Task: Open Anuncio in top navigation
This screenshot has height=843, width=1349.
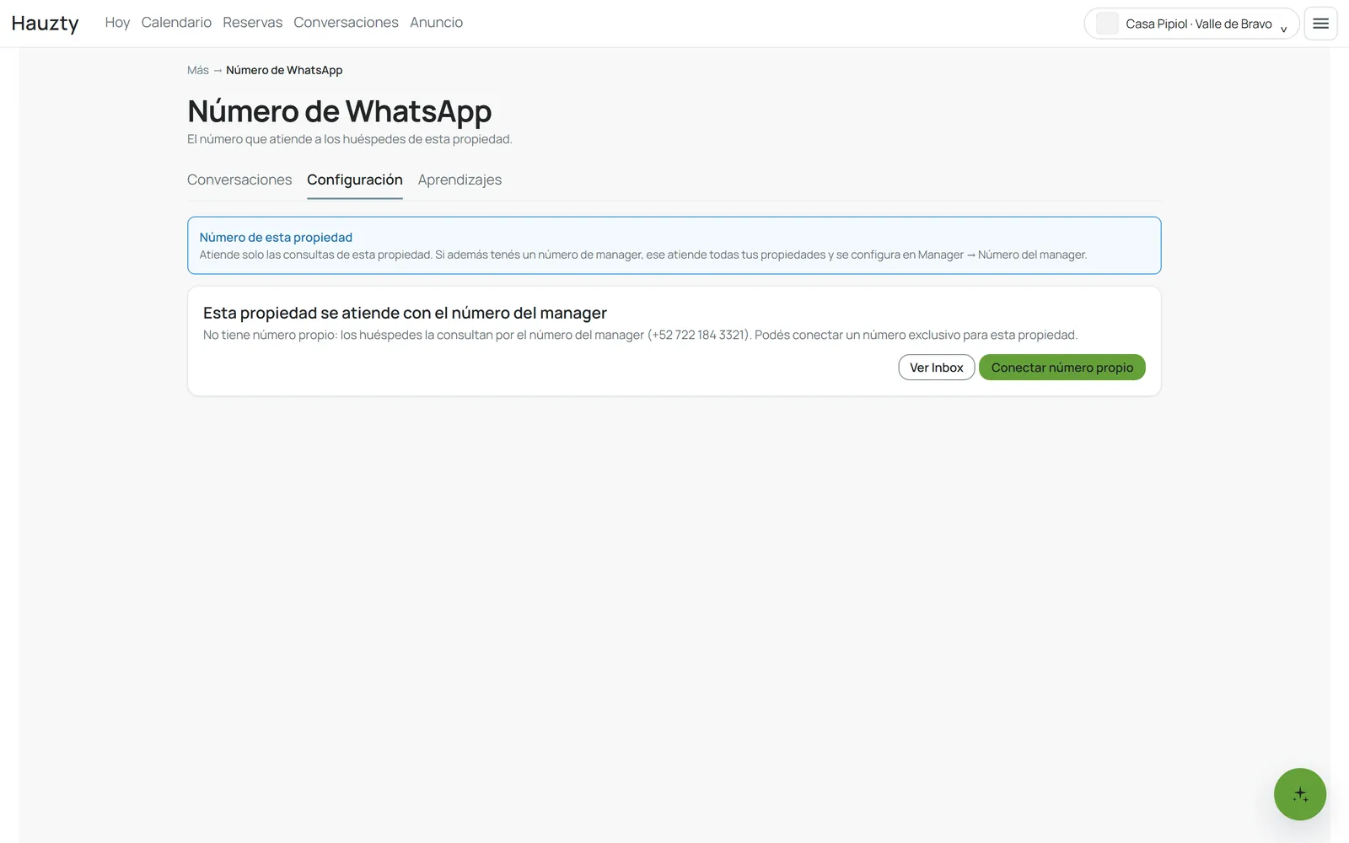Action: pyautogui.click(x=436, y=23)
